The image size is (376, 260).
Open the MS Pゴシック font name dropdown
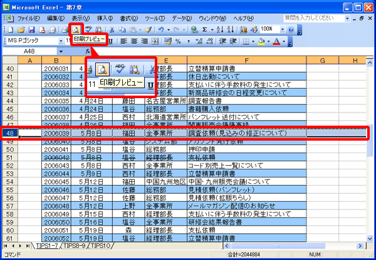click(61, 41)
